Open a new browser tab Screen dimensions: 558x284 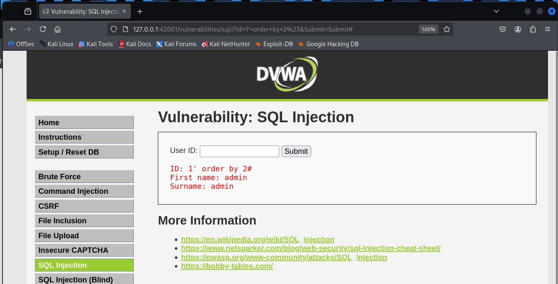click(x=140, y=12)
